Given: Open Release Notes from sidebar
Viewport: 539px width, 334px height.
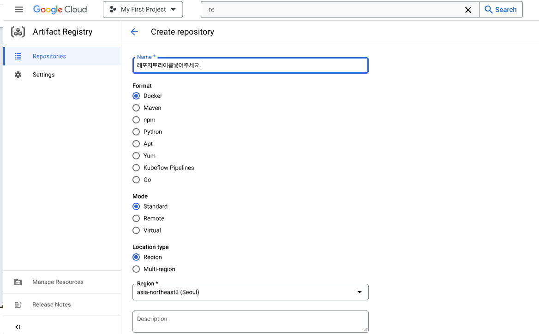Looking at the screenshot, I should coord(52,305).
